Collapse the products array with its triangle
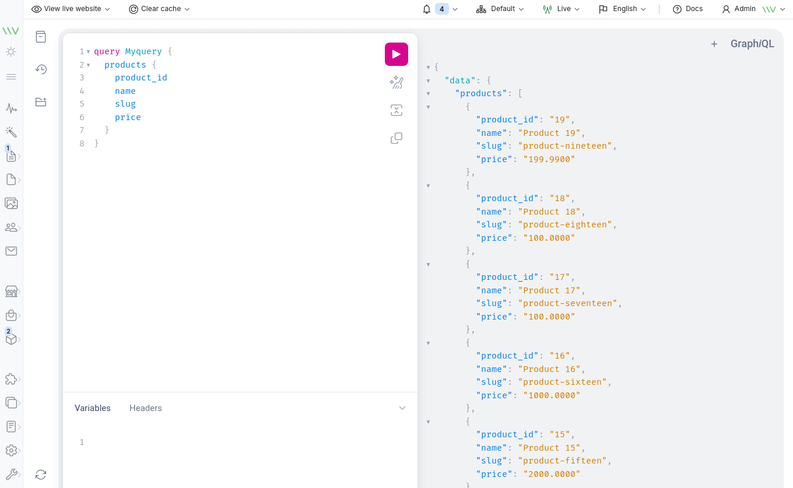The width and height of the screenshot is (793, 488). (x=429, y=93)
